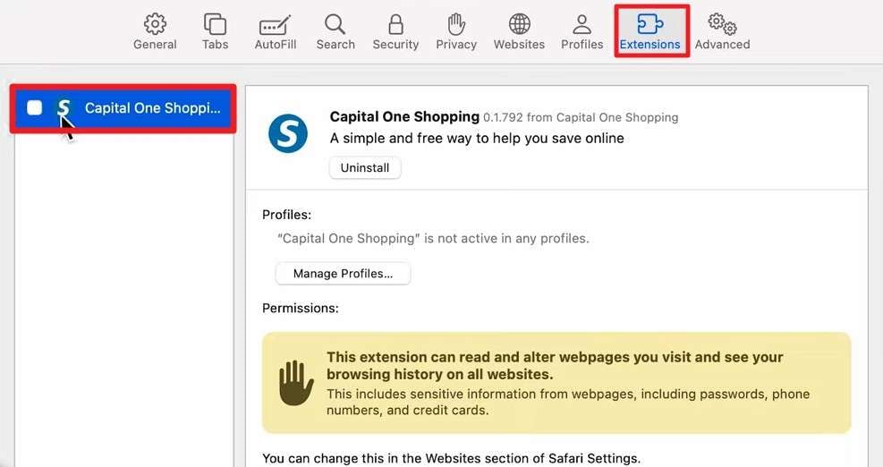The image size is (883, 467).
Task: Click 'A simple and free way' description
Action: [x=477, y=138]
